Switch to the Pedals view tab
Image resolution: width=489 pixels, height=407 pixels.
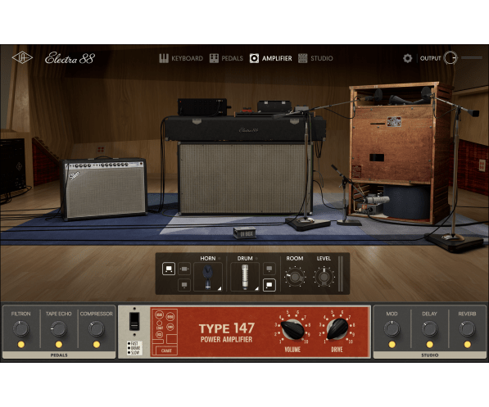[x=226, y=58]
